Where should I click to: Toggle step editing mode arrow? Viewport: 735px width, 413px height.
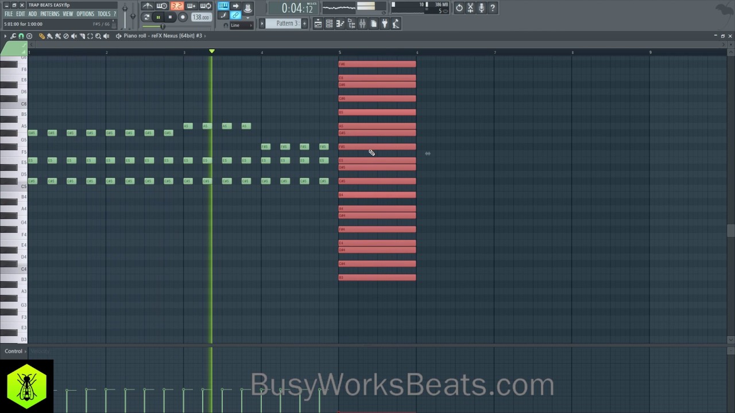click(x=235, y=6)
